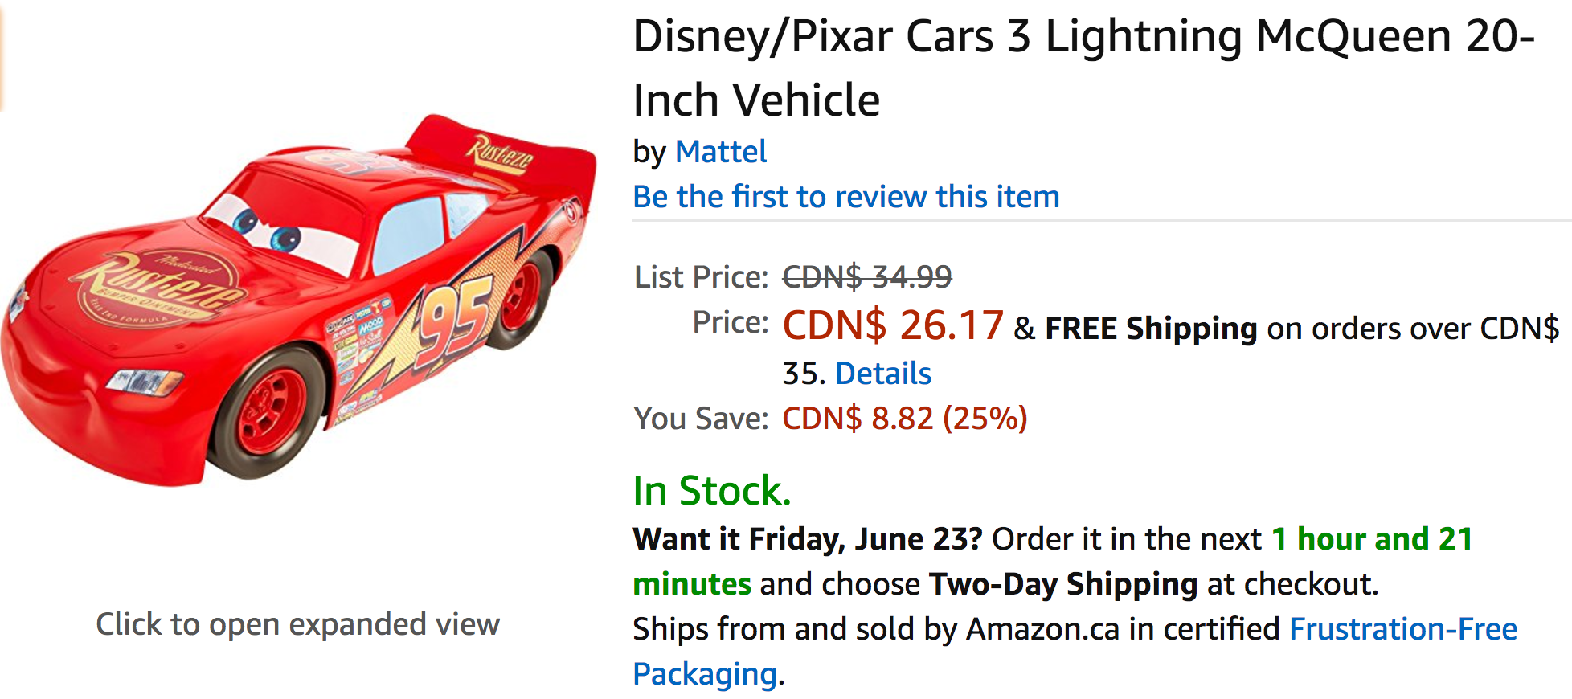Click the green '1 hour and 21' countdown
This screenshot has height=699, width=1572.
click(1372, 539)
